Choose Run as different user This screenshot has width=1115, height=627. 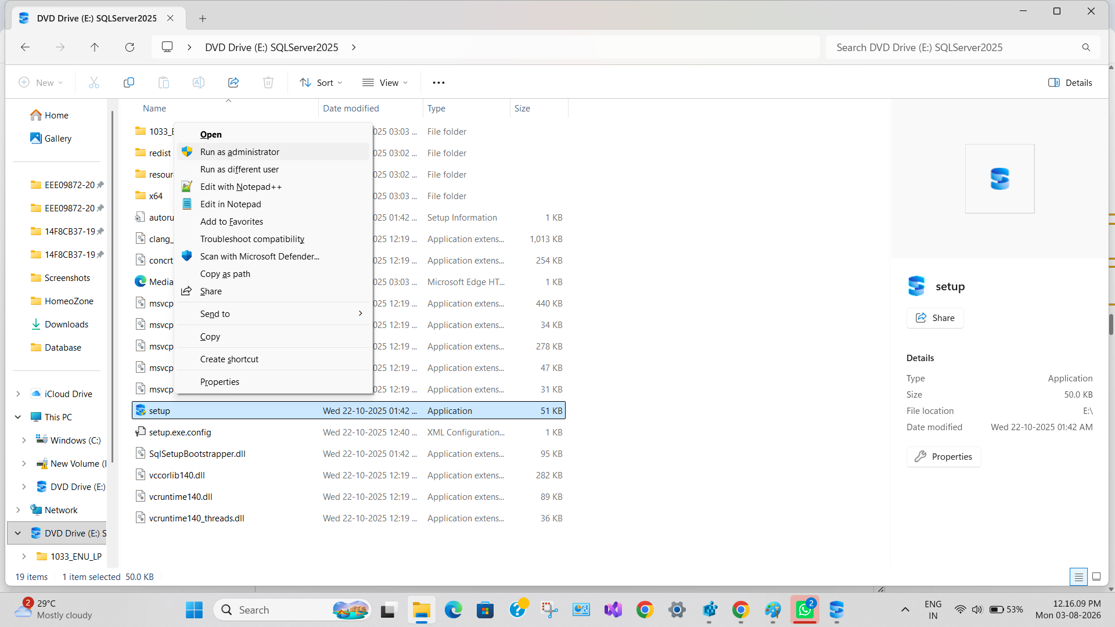(274, 169)
